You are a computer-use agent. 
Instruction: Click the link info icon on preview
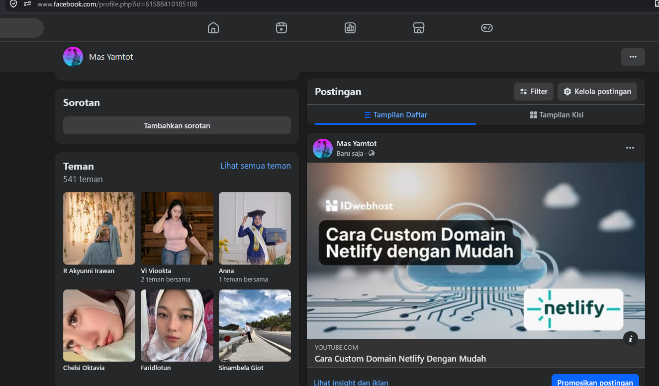630,339
